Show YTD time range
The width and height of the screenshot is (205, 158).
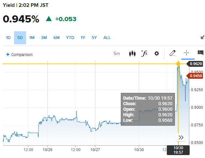point(70,37)
